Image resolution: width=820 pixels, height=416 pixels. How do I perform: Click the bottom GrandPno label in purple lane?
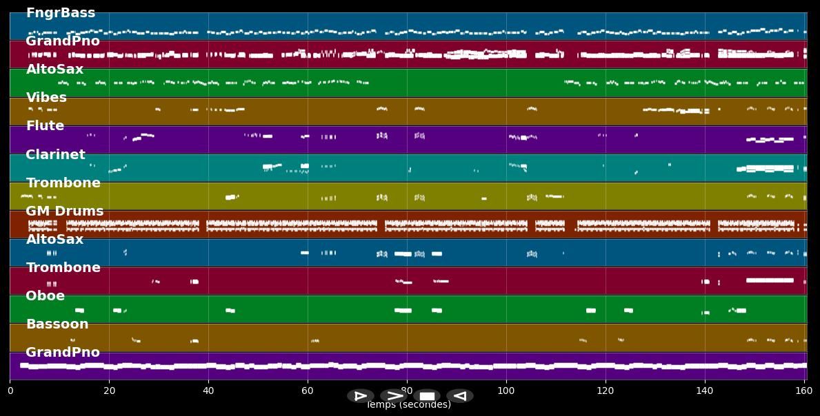coord(63,353)
